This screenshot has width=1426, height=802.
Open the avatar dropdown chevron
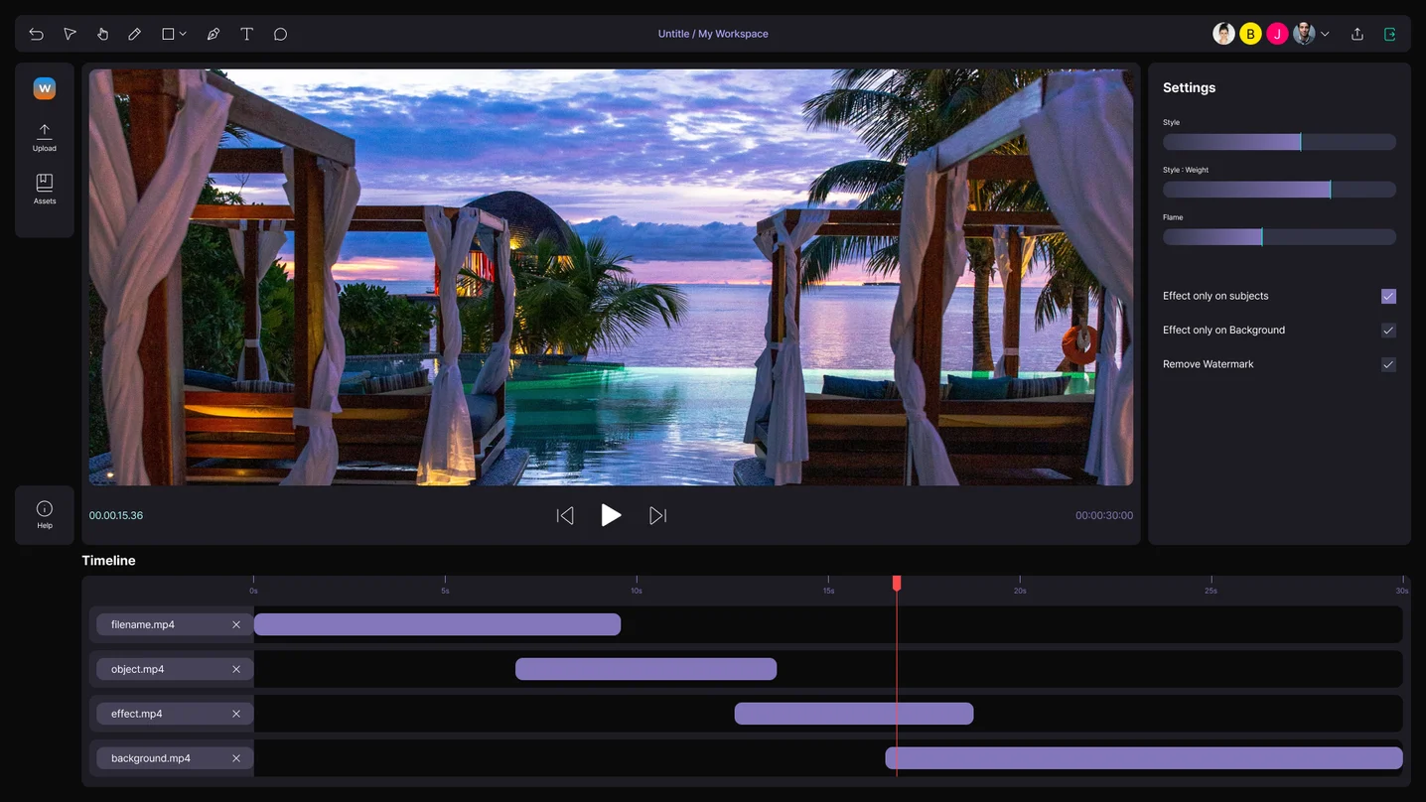[1326, 33]
